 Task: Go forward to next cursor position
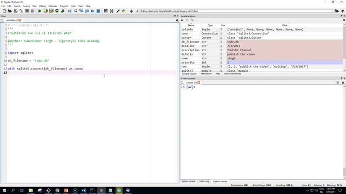tap(137, 11)
